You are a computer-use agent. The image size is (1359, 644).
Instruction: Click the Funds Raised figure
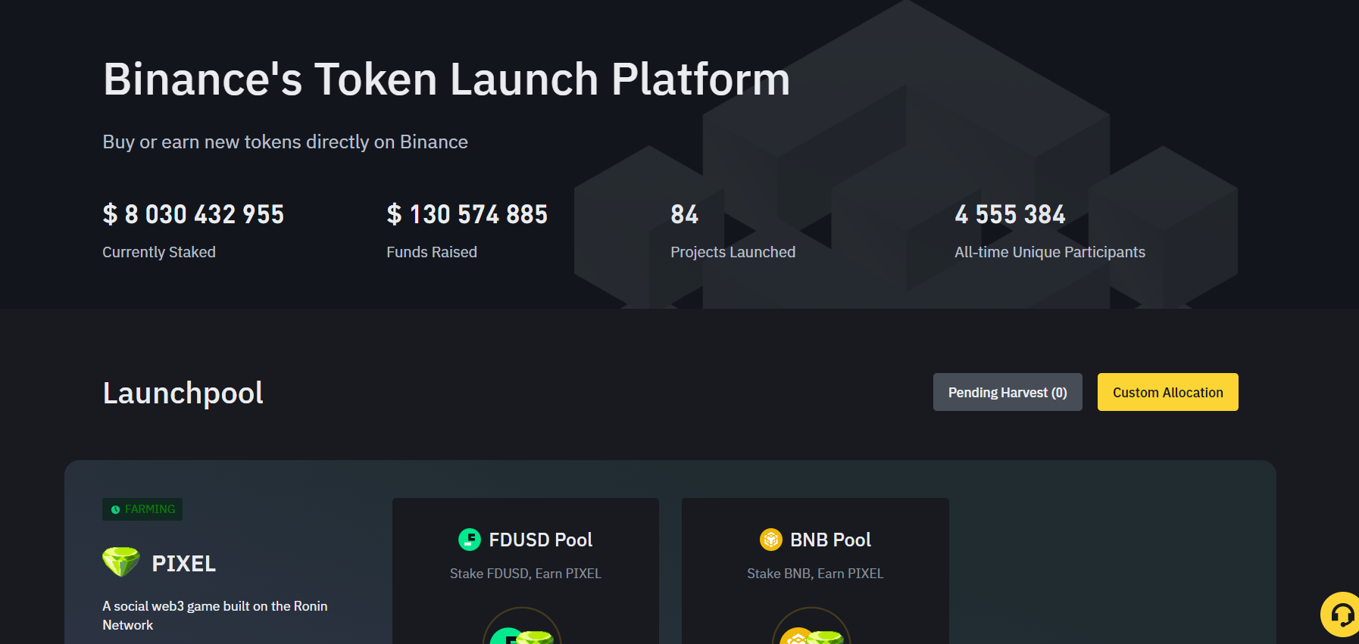(467, 215)
